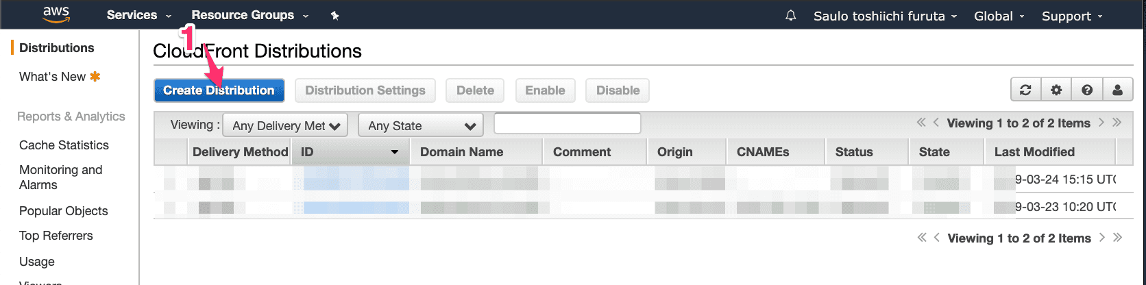Click the user profile icon button
The width and height of the screenshot is (1146, 285).
1118,90
